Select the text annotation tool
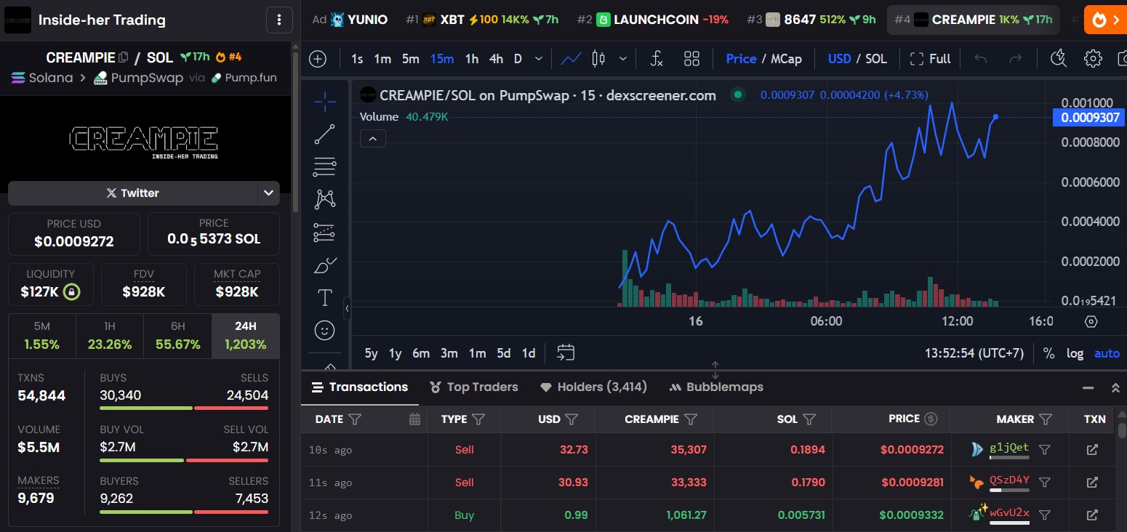 324,298
